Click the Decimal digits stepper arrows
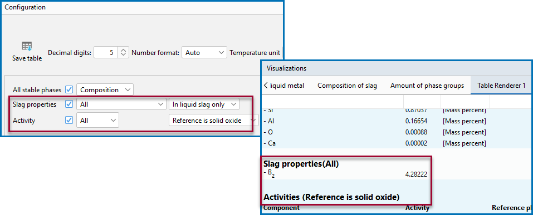The image size is (533, 215). coord(124,53)
